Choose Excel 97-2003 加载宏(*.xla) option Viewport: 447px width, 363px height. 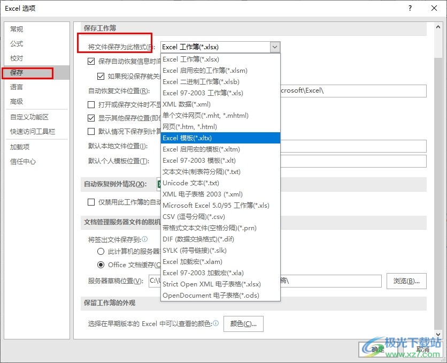(x=220, y=273)
